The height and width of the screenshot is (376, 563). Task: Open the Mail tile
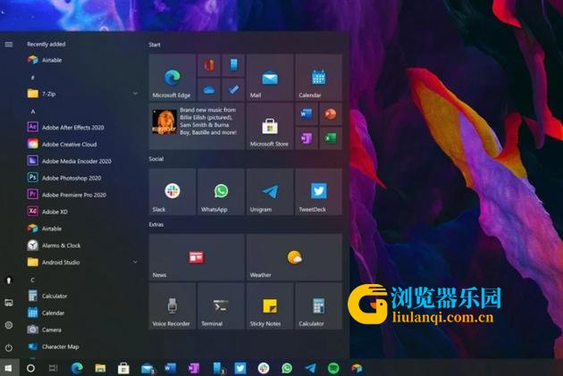[x=270, y=77]
